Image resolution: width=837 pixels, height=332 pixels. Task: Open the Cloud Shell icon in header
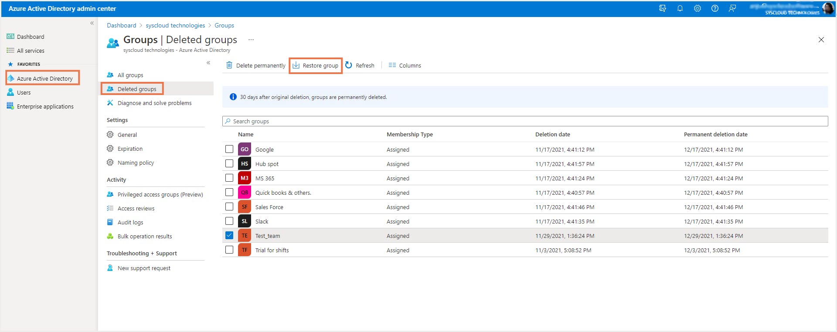(663, 8)
